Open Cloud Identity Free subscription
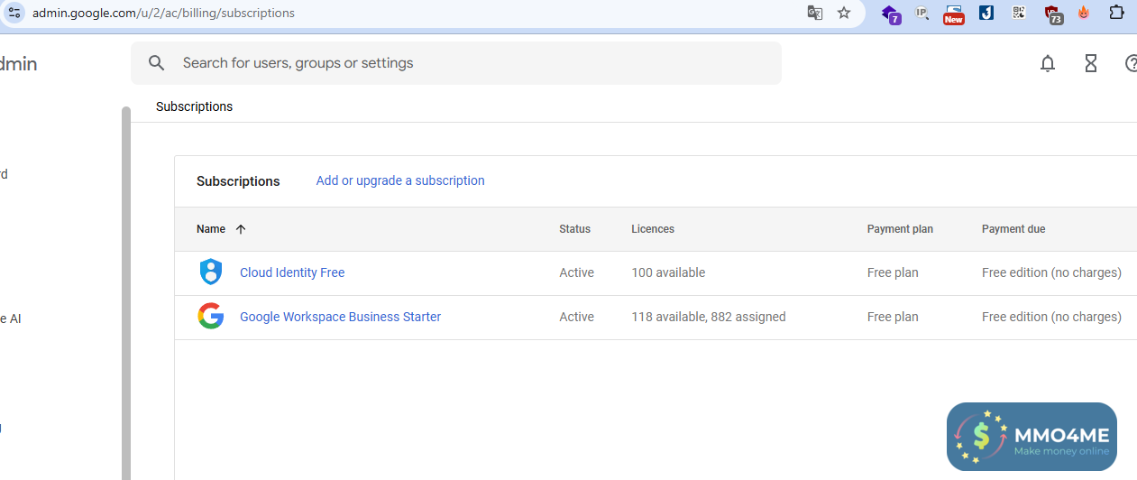 (x=292, y=272)
